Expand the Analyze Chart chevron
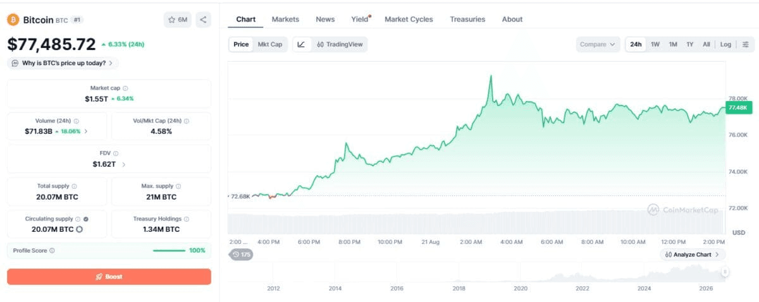This screenshot has width=759, height=302. (717, 255)
